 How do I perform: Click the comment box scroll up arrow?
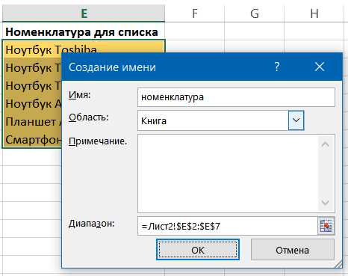[326, 144]
